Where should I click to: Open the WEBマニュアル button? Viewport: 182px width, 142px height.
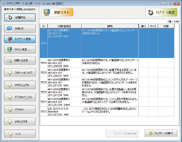[x=20, y=85]
